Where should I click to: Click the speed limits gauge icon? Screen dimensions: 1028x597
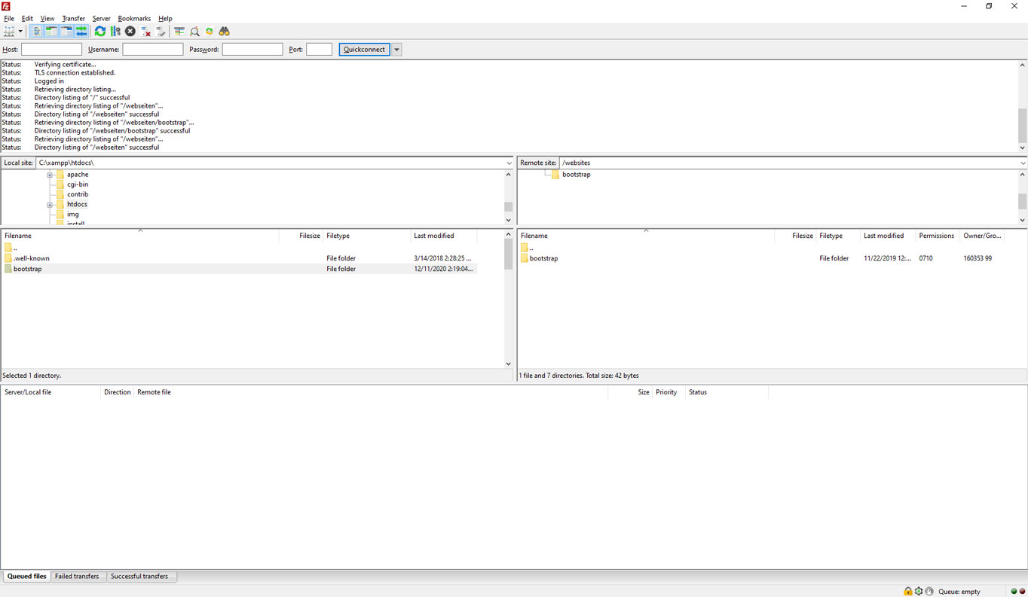tap(929, 592)
